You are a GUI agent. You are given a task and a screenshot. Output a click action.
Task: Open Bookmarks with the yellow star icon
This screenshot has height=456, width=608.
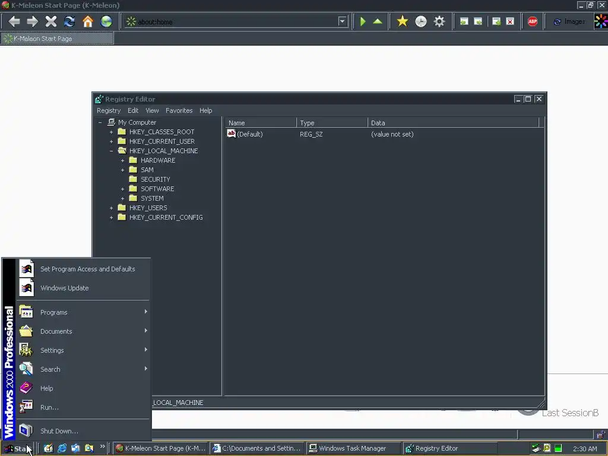pyautogui.click(x=403, y=21)
